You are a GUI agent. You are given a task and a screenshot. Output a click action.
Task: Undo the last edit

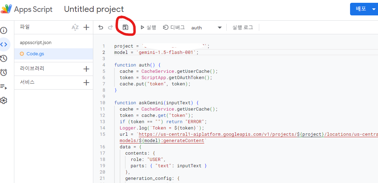[x=101, y=28]
